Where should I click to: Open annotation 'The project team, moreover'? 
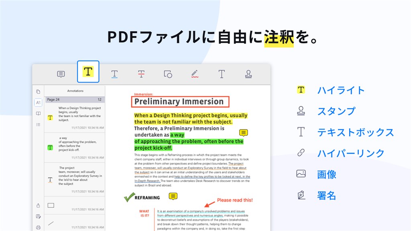pos(75,179)
